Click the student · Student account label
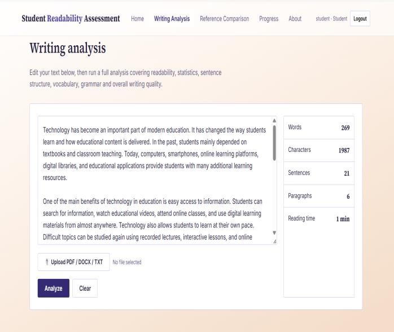This screenshot has height=332, width=394. pyautogui.click(x=331, y=19)
